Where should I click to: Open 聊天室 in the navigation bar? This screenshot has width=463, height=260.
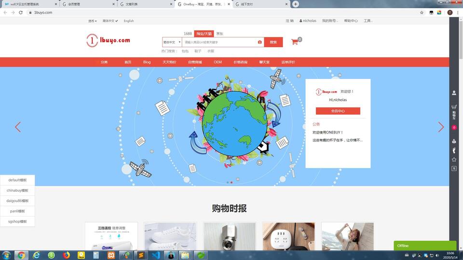(264, 62)
